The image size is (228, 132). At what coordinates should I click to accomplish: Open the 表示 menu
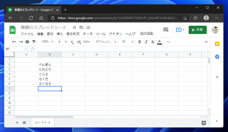pos(50,34)
